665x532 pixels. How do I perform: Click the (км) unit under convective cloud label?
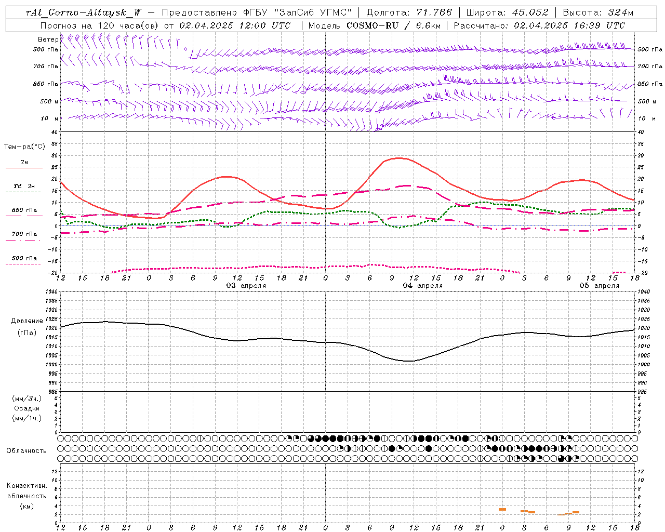(x=26, y=506)
